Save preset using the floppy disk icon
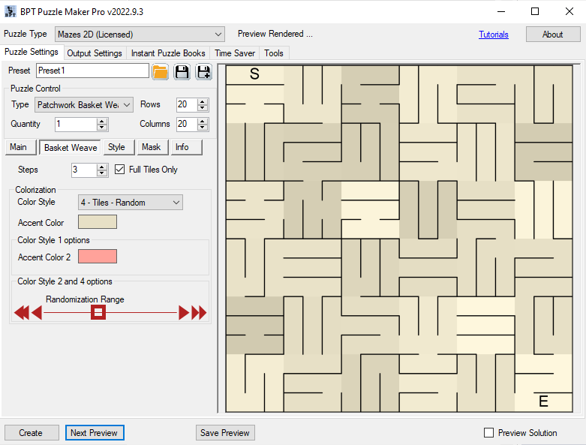 point(182,71)
